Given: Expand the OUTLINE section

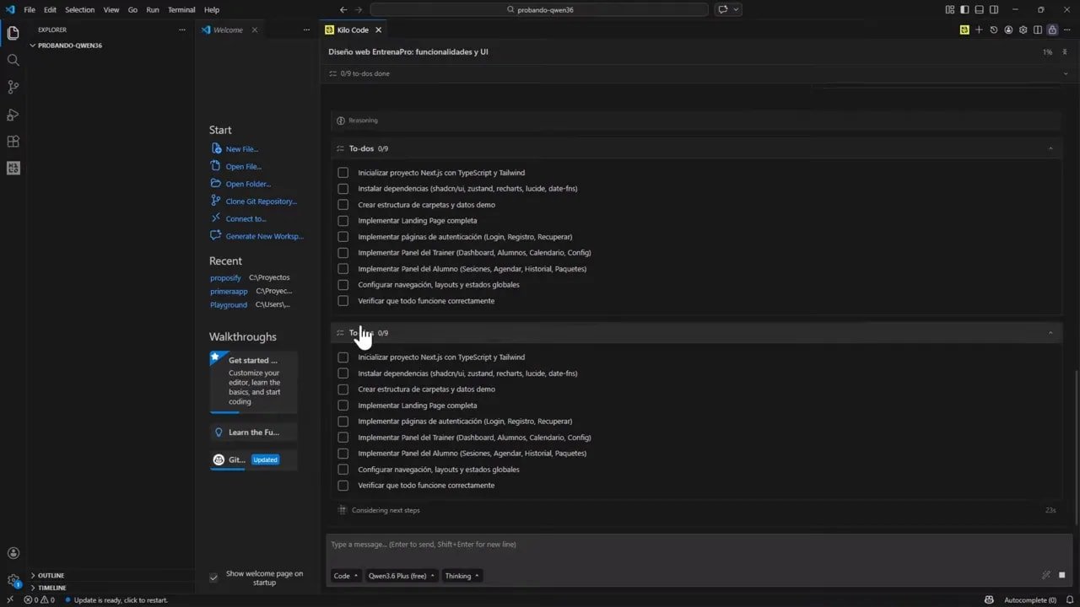Looking at the screenshot, I should point(51,575).
